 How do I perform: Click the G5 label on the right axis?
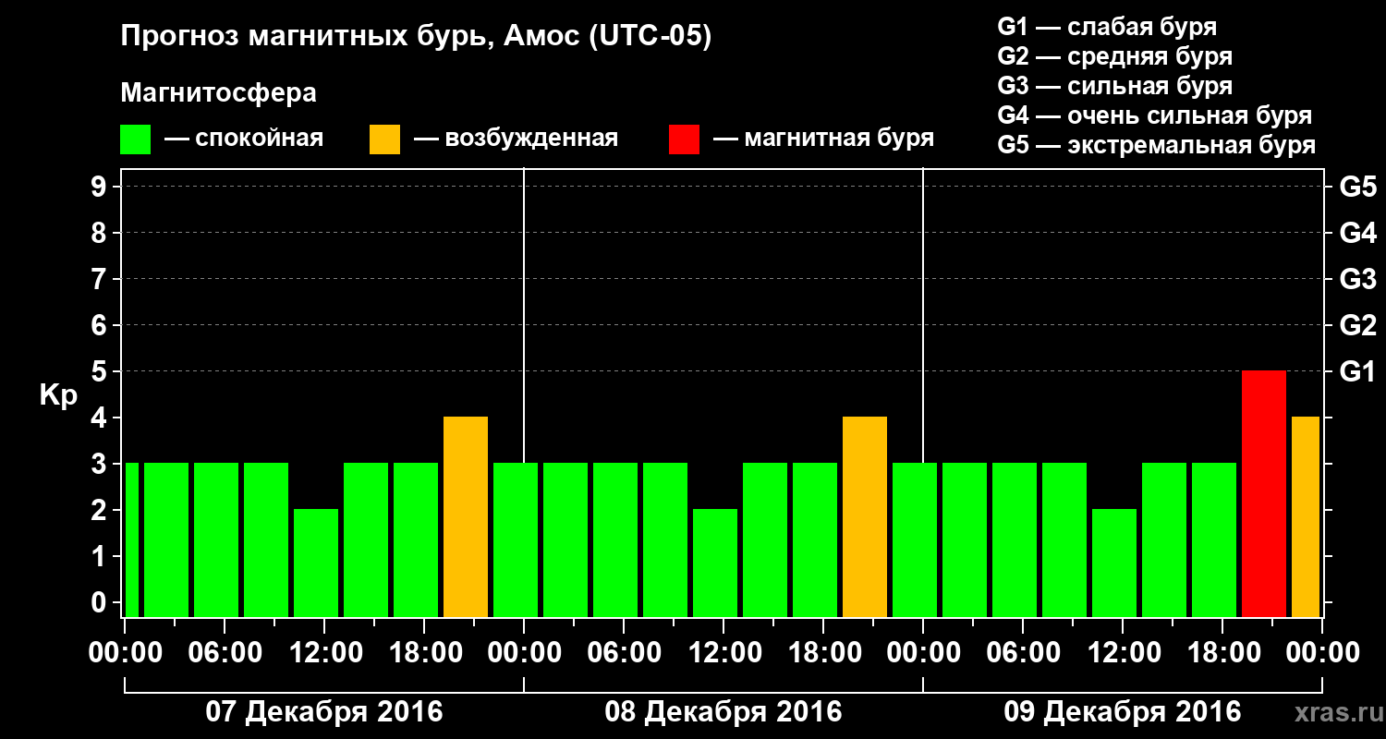tap(1358, 187)
